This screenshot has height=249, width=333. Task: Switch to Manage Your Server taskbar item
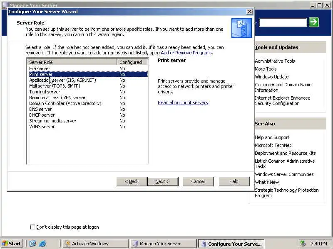tap(163, 244)
